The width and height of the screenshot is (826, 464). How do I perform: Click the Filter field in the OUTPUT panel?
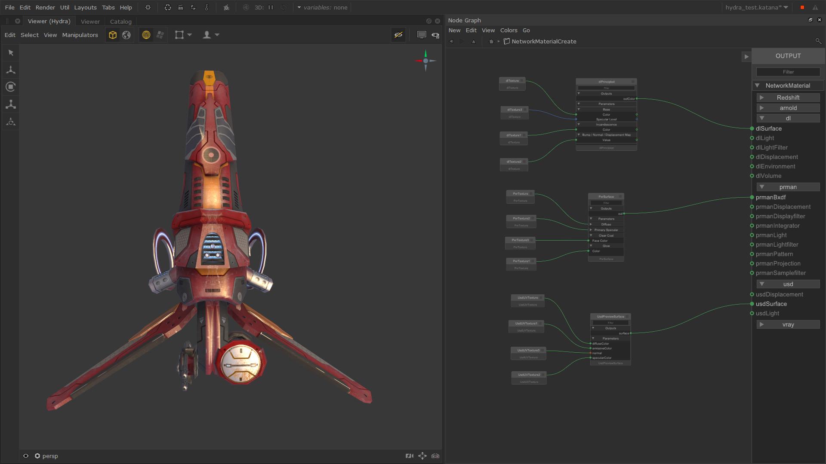[788, 72]
